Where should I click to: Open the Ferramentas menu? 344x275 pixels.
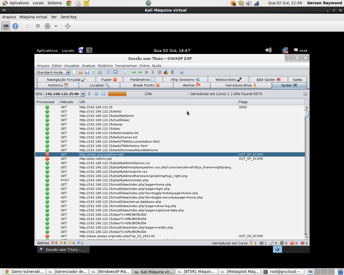[126, 66]
